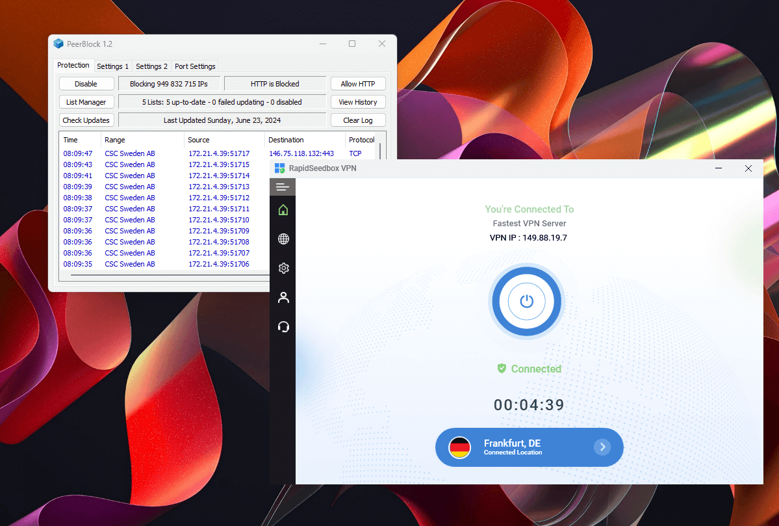Go to the VPN home icon
Viewport: 779px width, 526px height.
click(283, 210)
